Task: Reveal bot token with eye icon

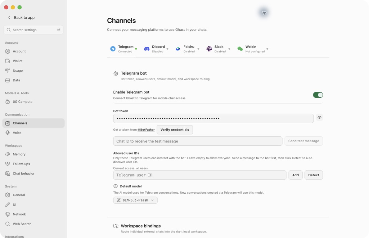Action: pyautogui.click(x=319, y=117)
